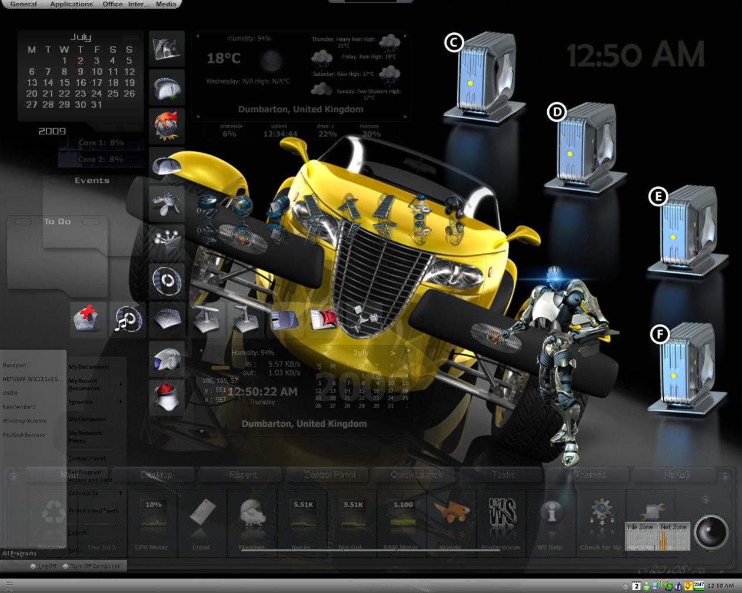
Task: Click Turn Off Computer button
Action: pyautogui.click(x=91, y=567)
